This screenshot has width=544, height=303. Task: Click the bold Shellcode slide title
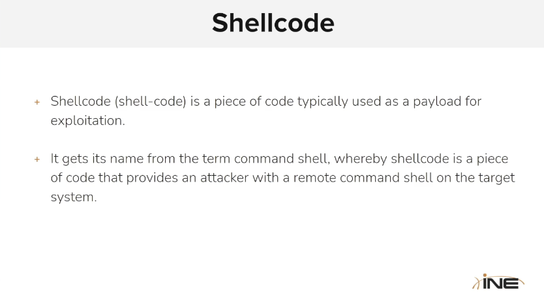(273, 23)
